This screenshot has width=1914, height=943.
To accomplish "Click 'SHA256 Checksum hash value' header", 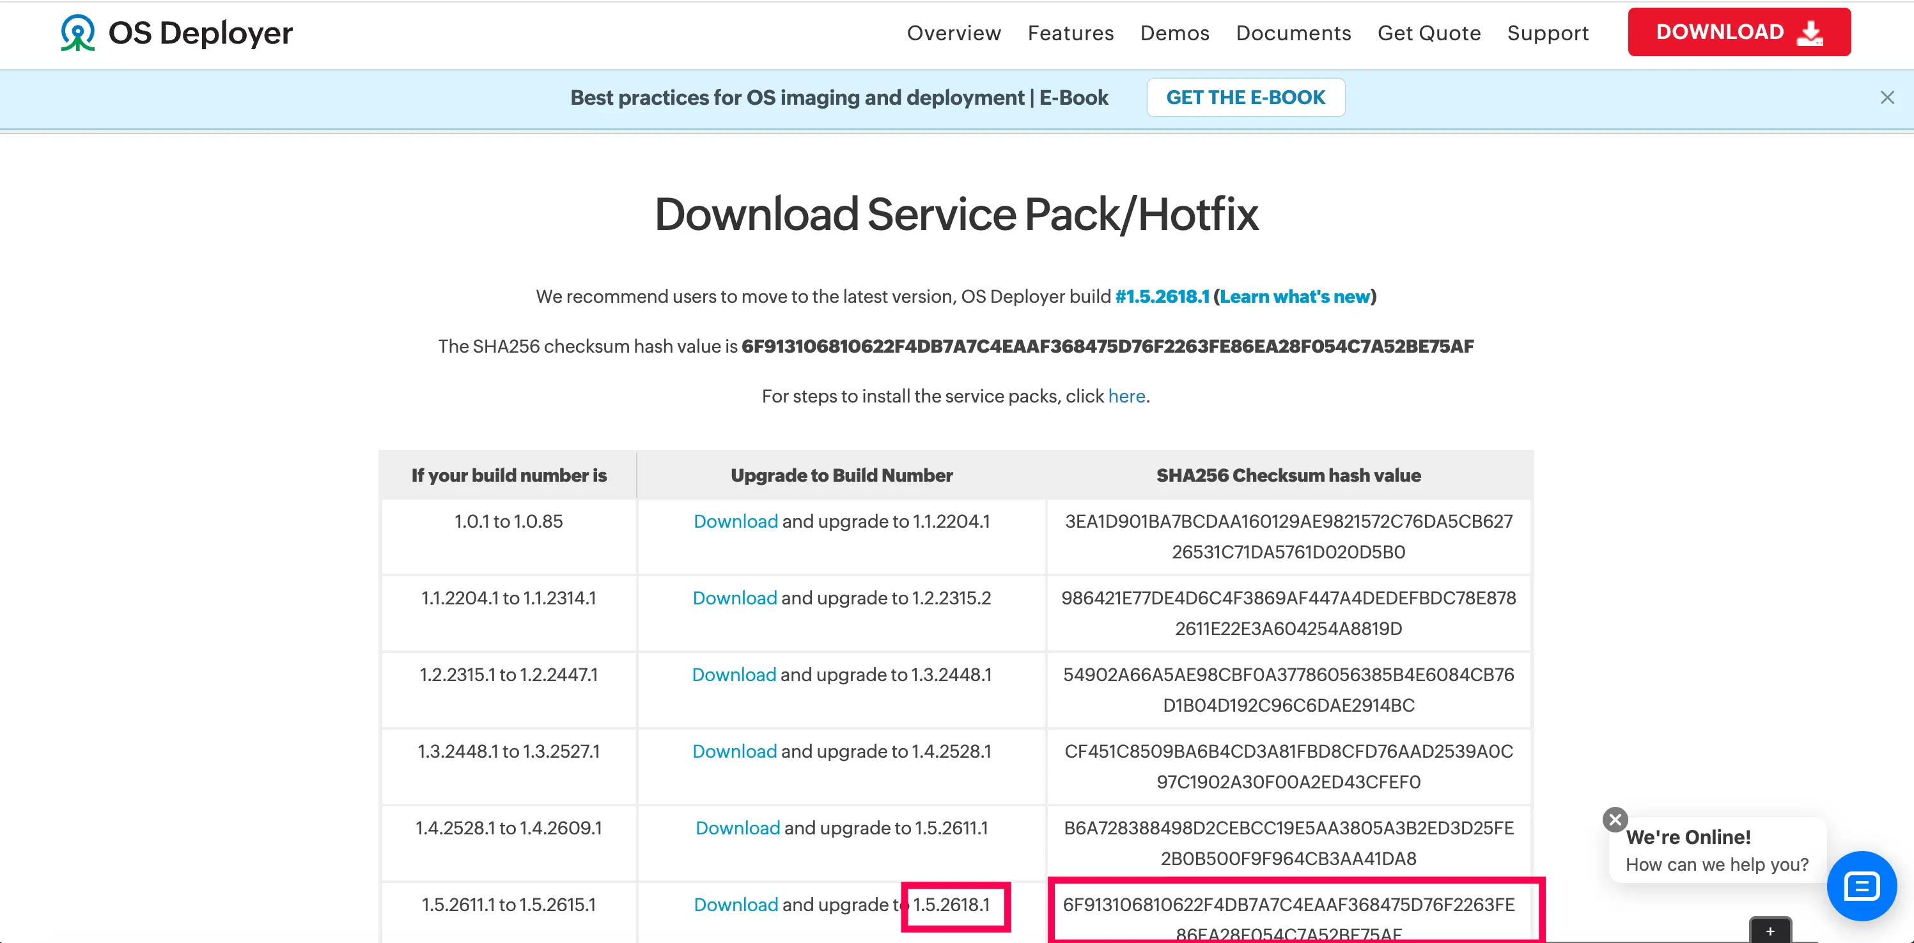I will pos(1288,475).
